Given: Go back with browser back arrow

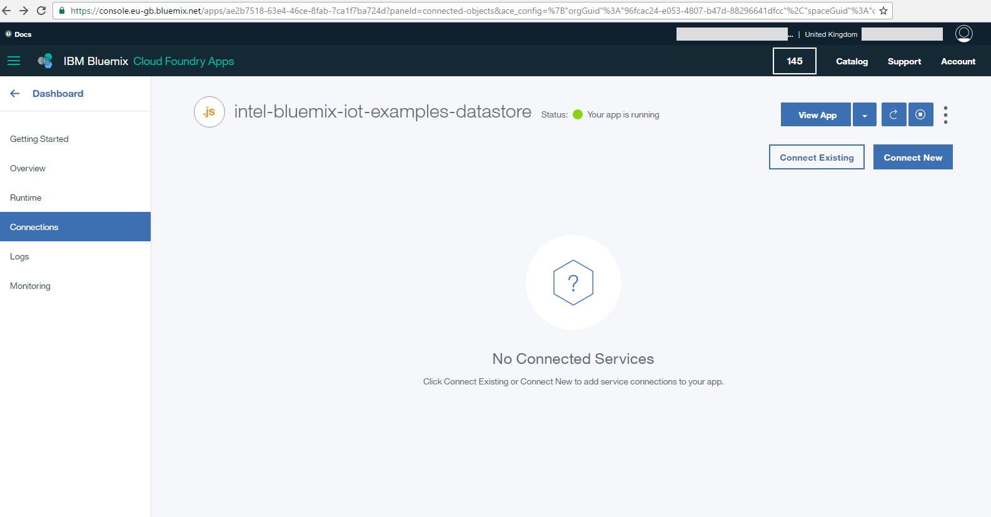Looking at the screenshot, I should (6, 11).
